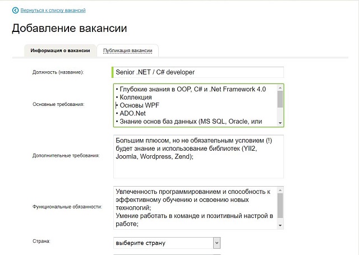Image resolution: width=359 pixels, height=255 pixels.
Task: Click the 'Страна:' field label
Action: click(x=42, y=241)
